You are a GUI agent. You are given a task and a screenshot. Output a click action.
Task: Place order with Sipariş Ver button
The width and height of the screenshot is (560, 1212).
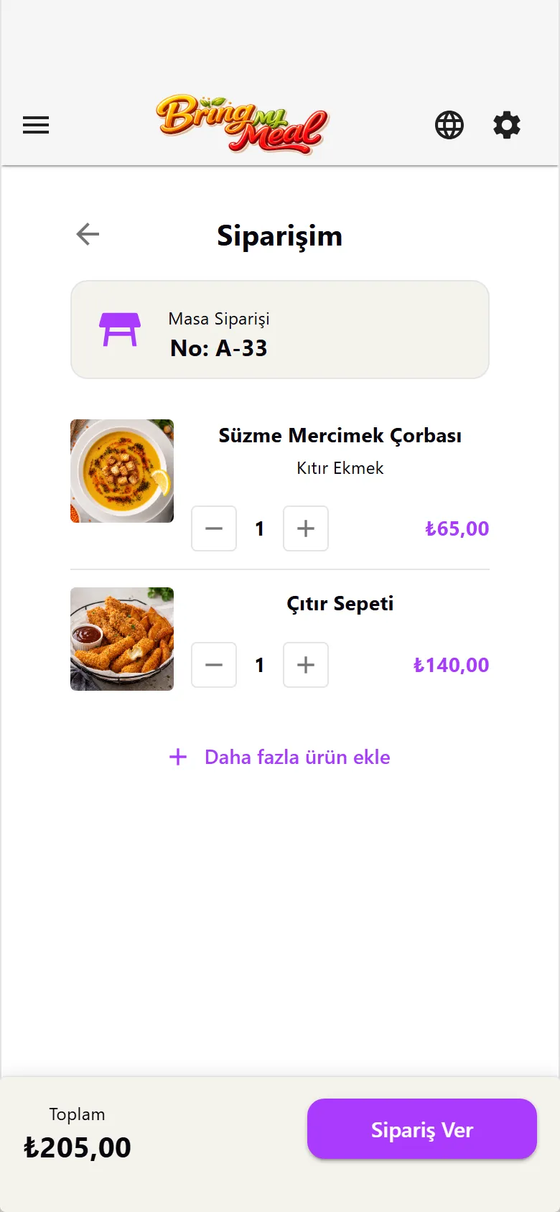click(422, 1129)
